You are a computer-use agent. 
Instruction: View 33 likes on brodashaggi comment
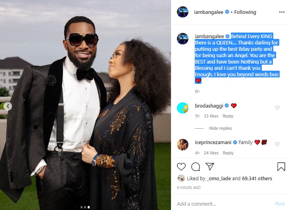click(x=211, y=116)
